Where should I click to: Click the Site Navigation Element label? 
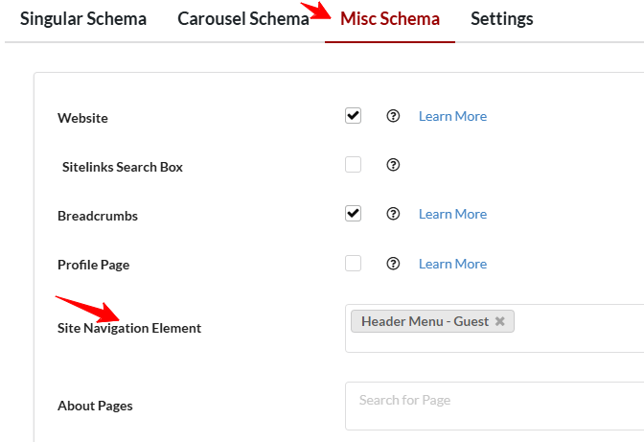pyautogui.click(x=129, y=328)
